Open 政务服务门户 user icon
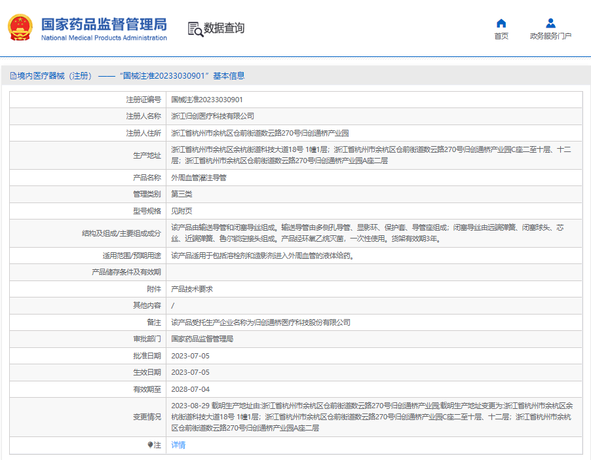The height and width of the screenshot is (460, 591). pyautogui.click(x=550, y=24)
